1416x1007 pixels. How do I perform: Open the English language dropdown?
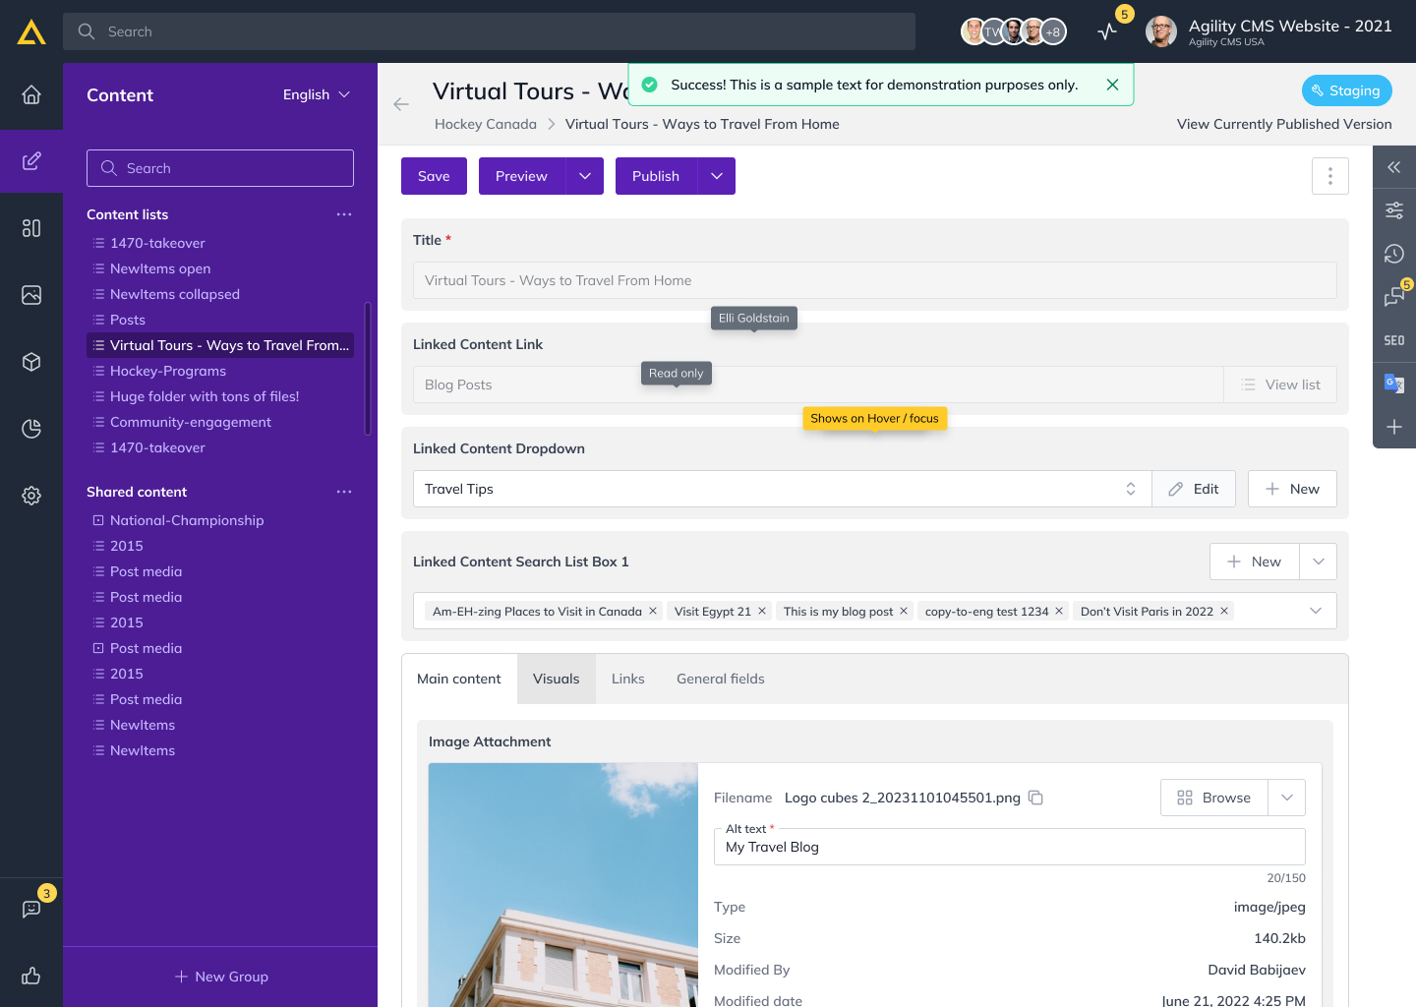tap(316, 94)
